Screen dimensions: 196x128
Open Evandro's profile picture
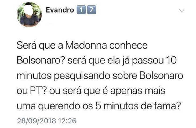(29, 14)
